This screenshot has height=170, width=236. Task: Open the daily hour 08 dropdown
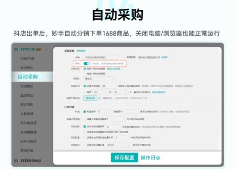(x=100, y=92)
